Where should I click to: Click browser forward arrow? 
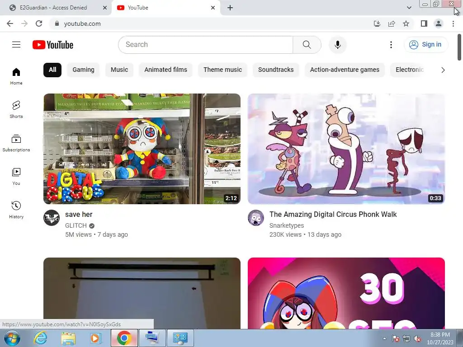tap(24, 23)
